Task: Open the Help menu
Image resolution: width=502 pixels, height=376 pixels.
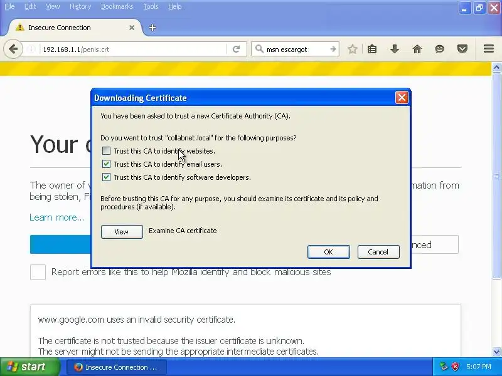Action: [x=175, y=6]
